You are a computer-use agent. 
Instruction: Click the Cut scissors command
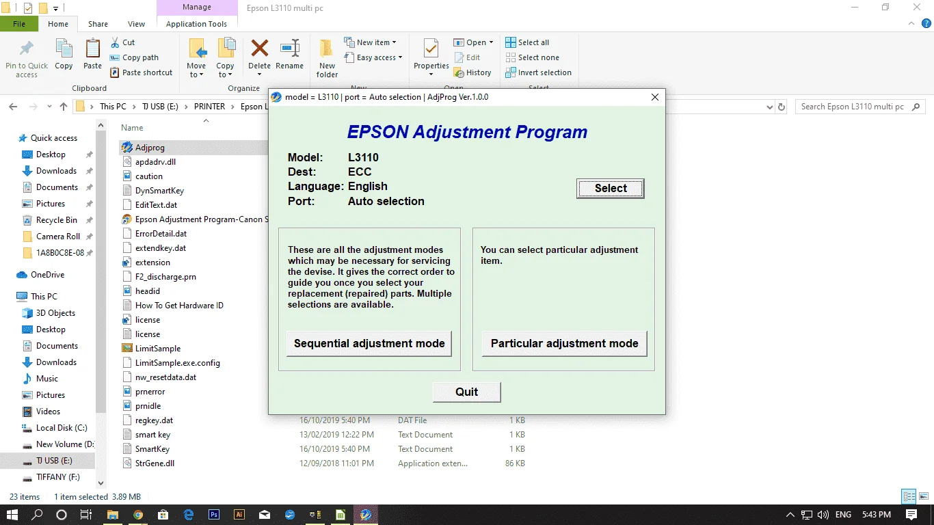pyautogui.click(x=122, y=42)
